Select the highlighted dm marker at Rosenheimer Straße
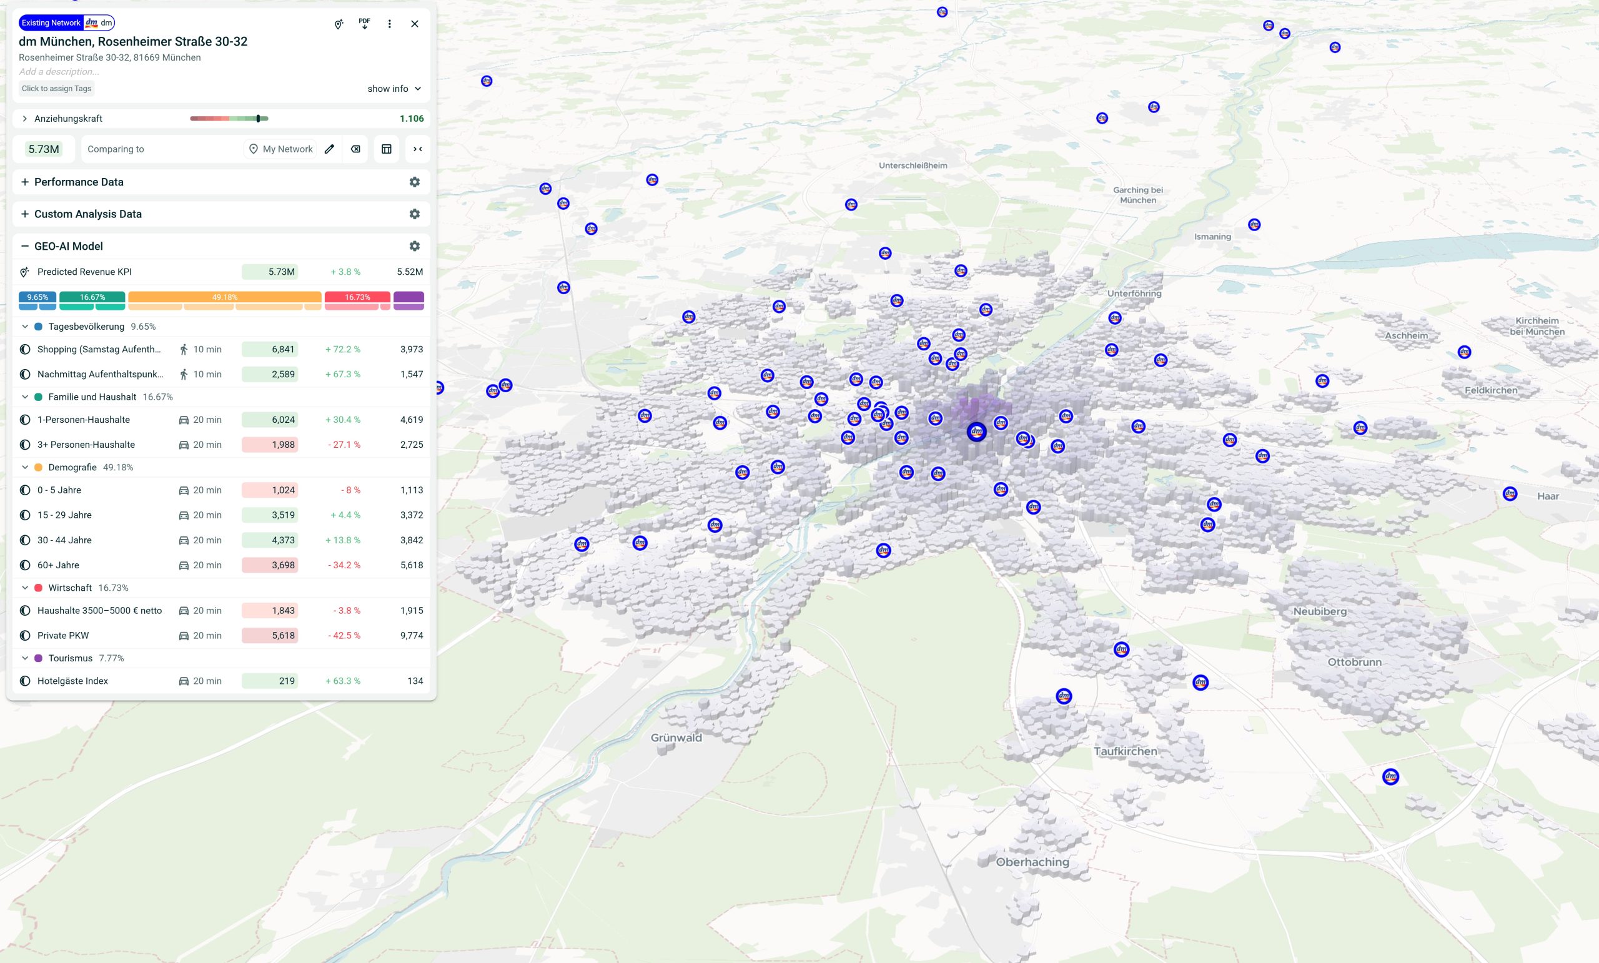 [977, 432]
